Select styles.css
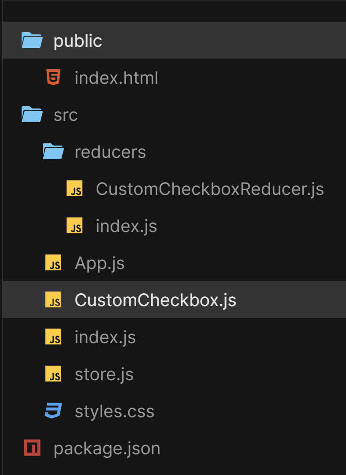Screen dimensions: 346x475 [x=115, y=411]
